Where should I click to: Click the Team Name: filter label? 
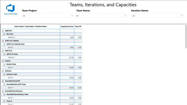pyautogui.click(x=83, y=10)
